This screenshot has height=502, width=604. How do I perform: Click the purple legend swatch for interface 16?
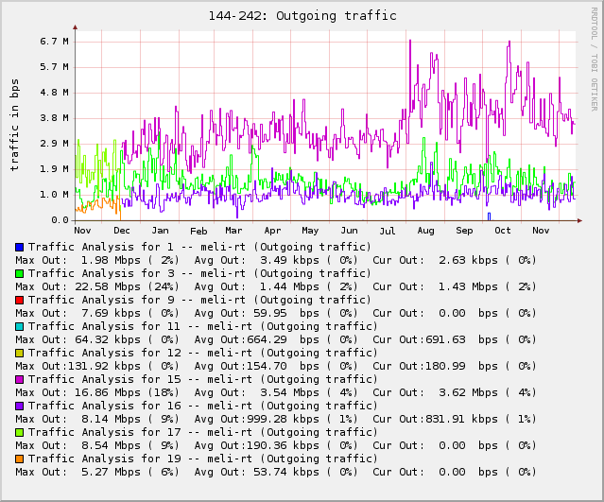click(x=19, y=406)
